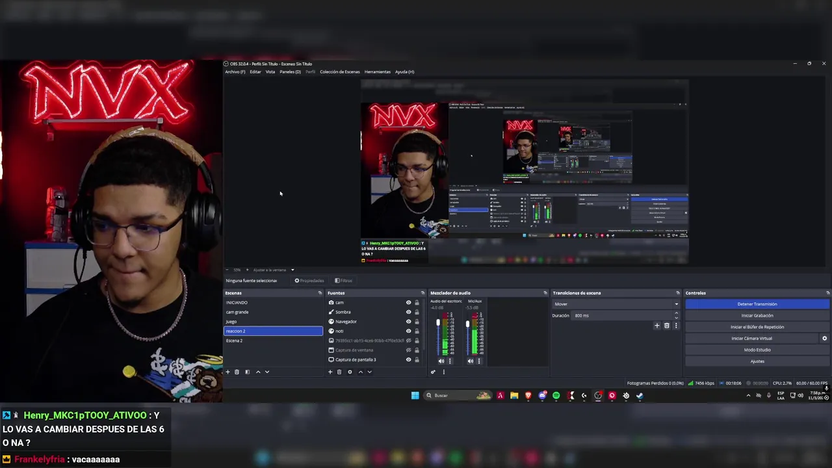This screenshot has width=832, height=468.
Task: Remove transition with trash icon
Action: click(x=666, y=326)
